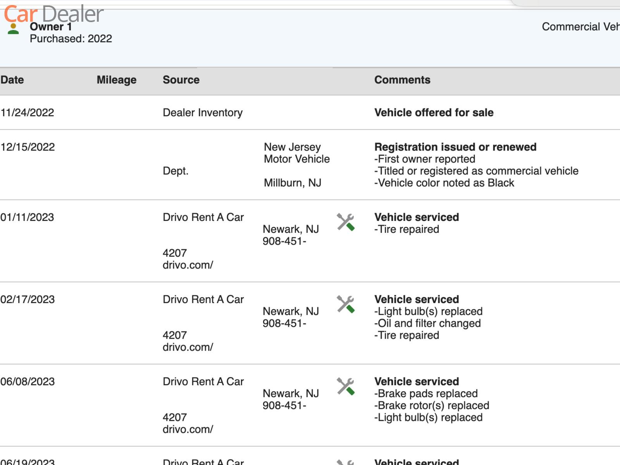The image size is (620, 465).
Task: Click the Owner 1 heading
Action: click(x=51, y=27)
